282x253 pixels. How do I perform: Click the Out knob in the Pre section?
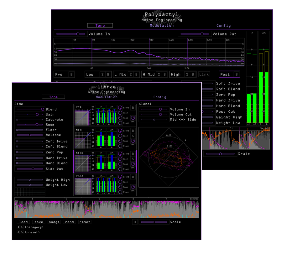[133, 117]
